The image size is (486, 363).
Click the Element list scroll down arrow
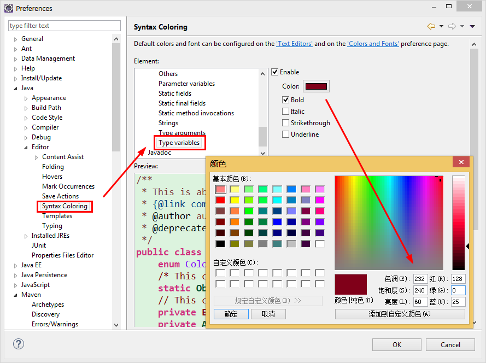(x=262, y=154)
